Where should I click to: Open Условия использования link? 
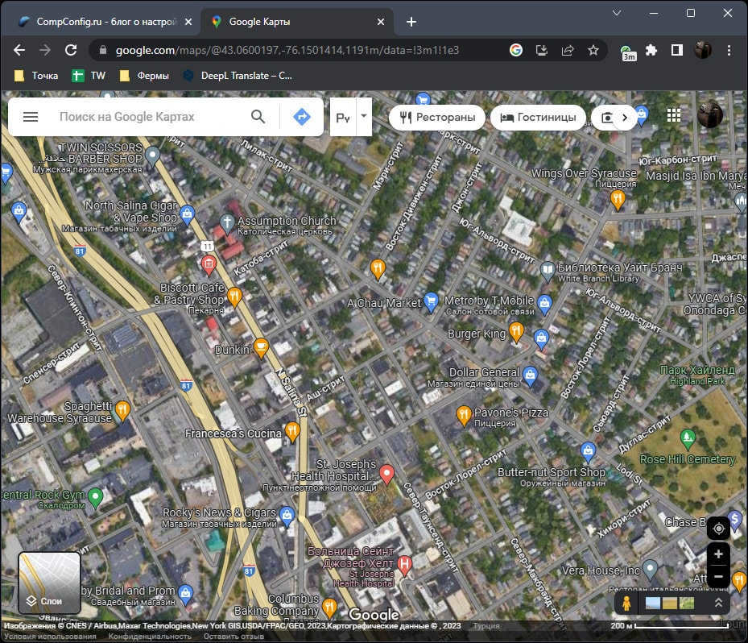[50, 637]
